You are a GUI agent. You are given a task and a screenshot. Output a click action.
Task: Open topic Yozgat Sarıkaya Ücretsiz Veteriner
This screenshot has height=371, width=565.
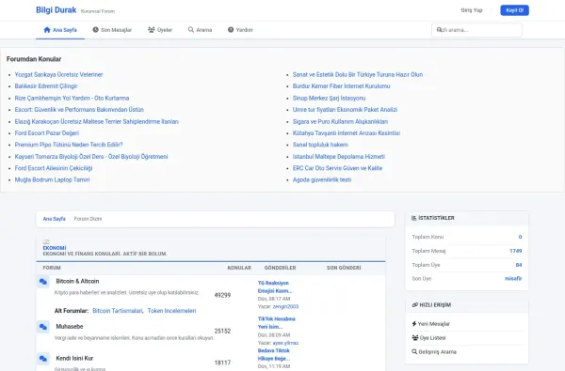point(58,74)
